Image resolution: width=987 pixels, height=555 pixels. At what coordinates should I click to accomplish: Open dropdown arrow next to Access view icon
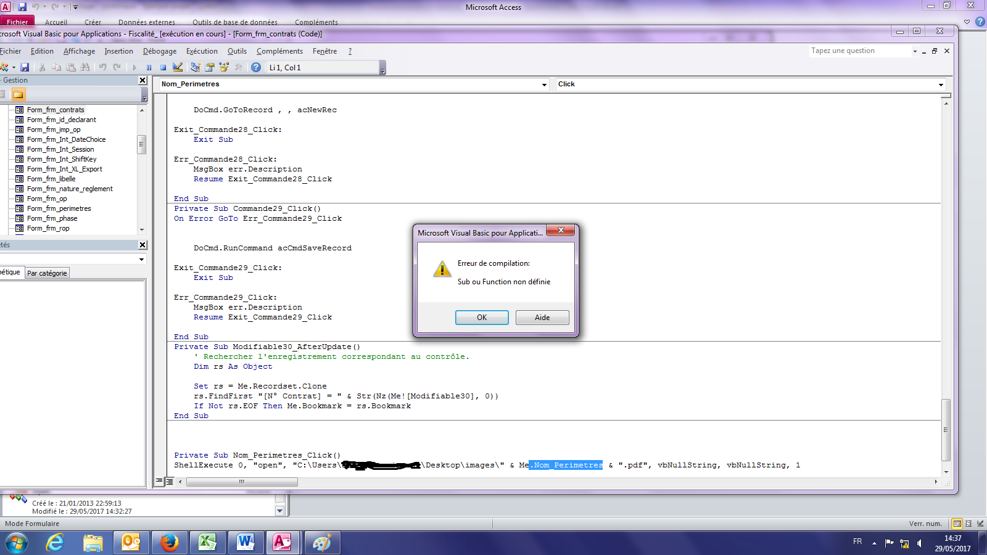pyautogui.click(x=14, y=67)
